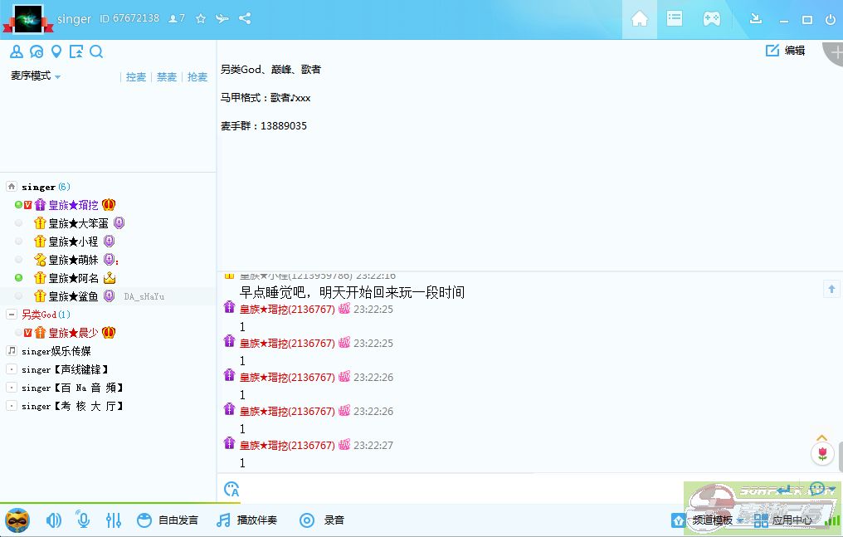
Task: Click the 自由发言 button
Action: point(168,520)
